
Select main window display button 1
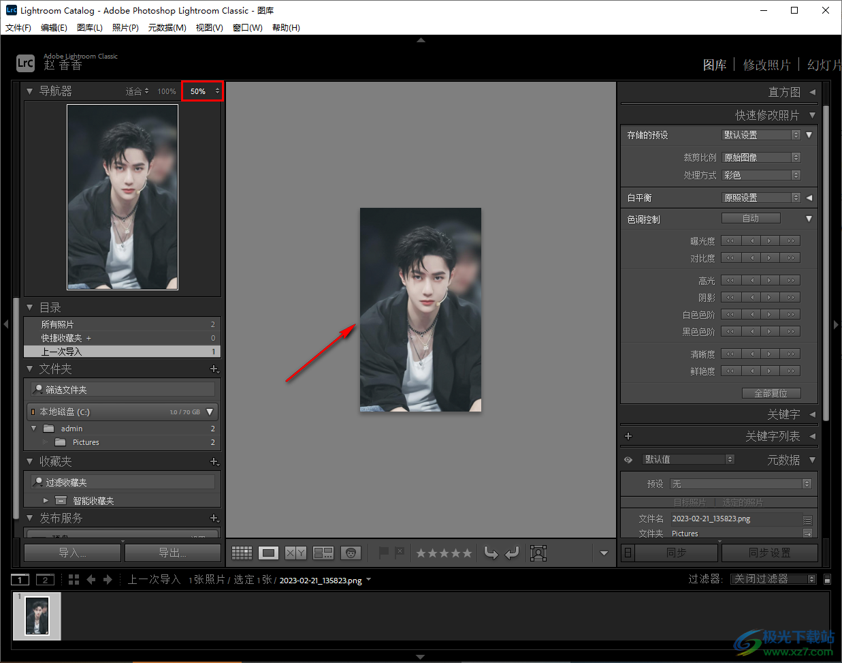(20, 580)
